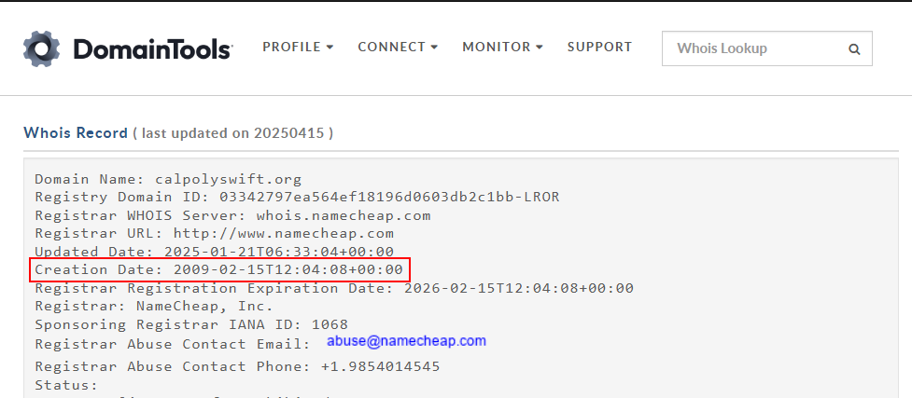Open the PROFILE menu

point(298,47)
